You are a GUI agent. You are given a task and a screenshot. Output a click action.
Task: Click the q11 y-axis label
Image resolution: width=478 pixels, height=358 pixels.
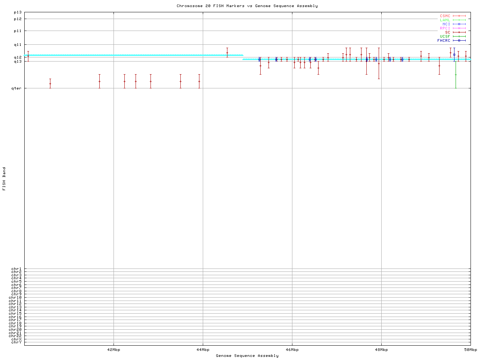[x=18, y=45]
